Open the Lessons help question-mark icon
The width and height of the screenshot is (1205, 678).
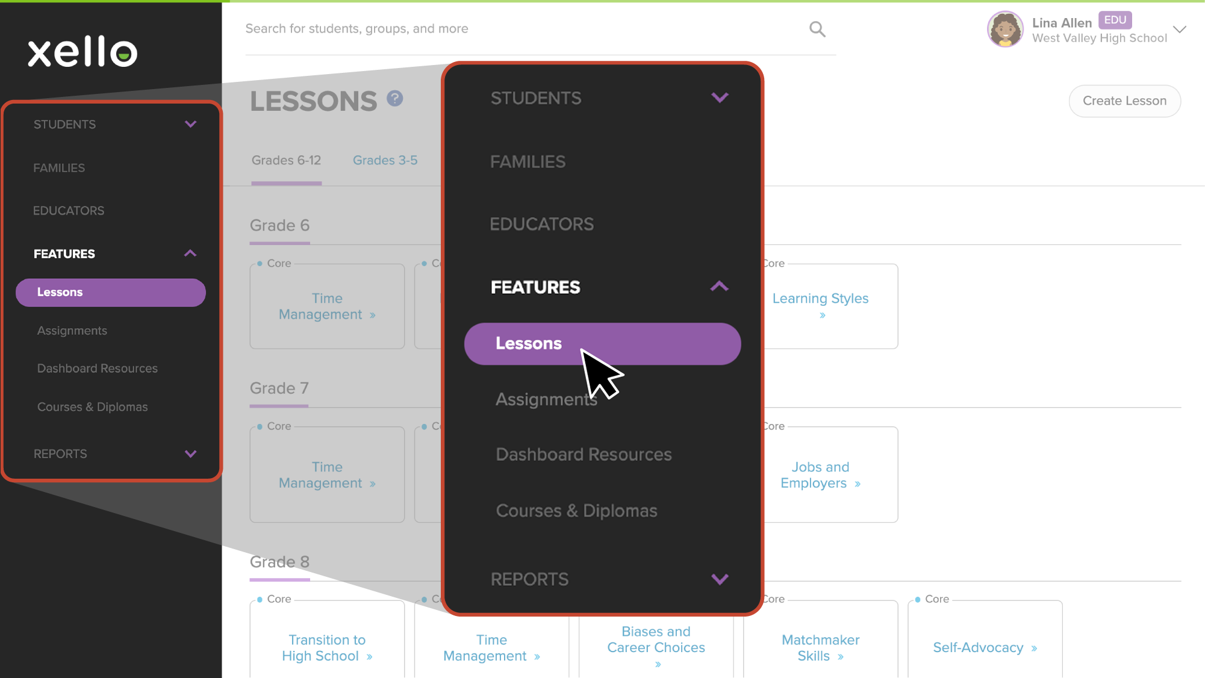395,98
